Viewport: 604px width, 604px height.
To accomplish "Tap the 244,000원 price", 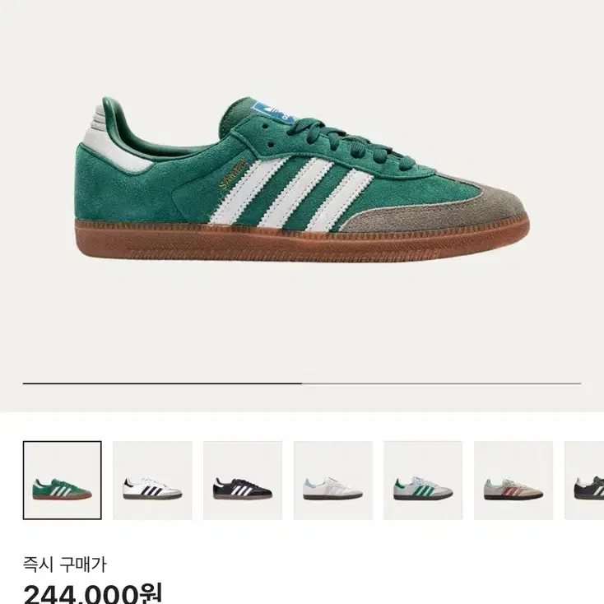I will [93, 593].
